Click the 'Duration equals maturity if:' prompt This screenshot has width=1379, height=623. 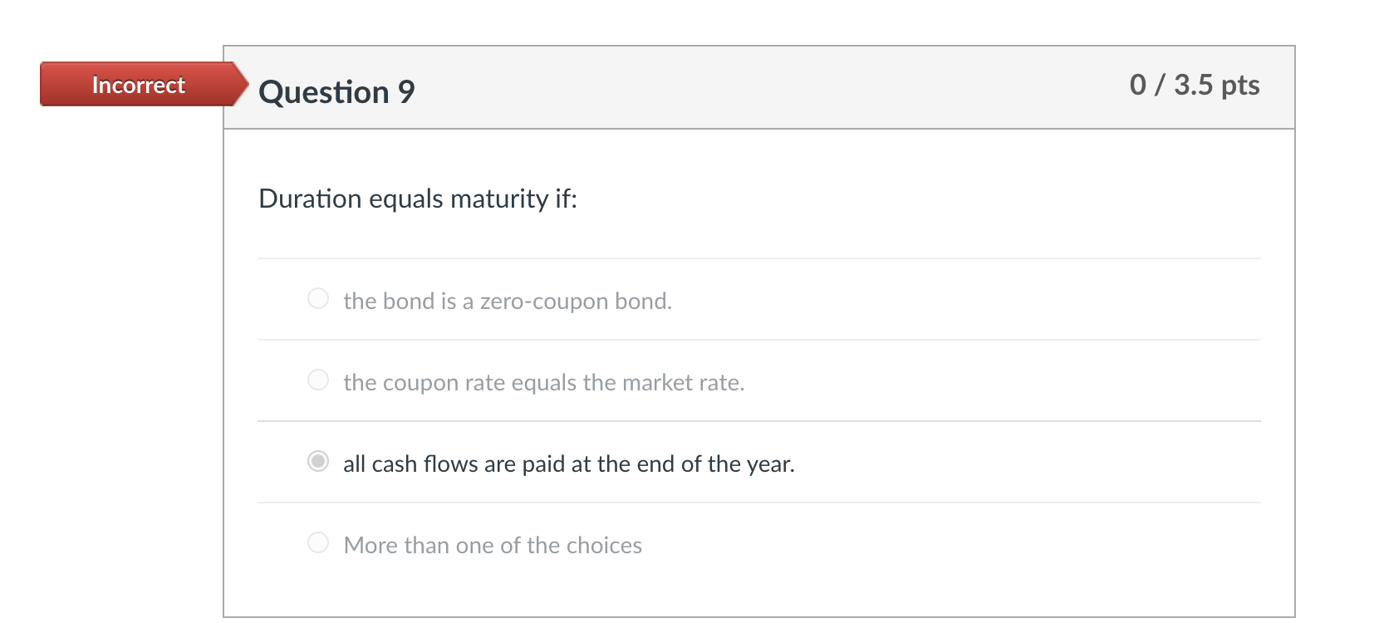pos(417,199)
